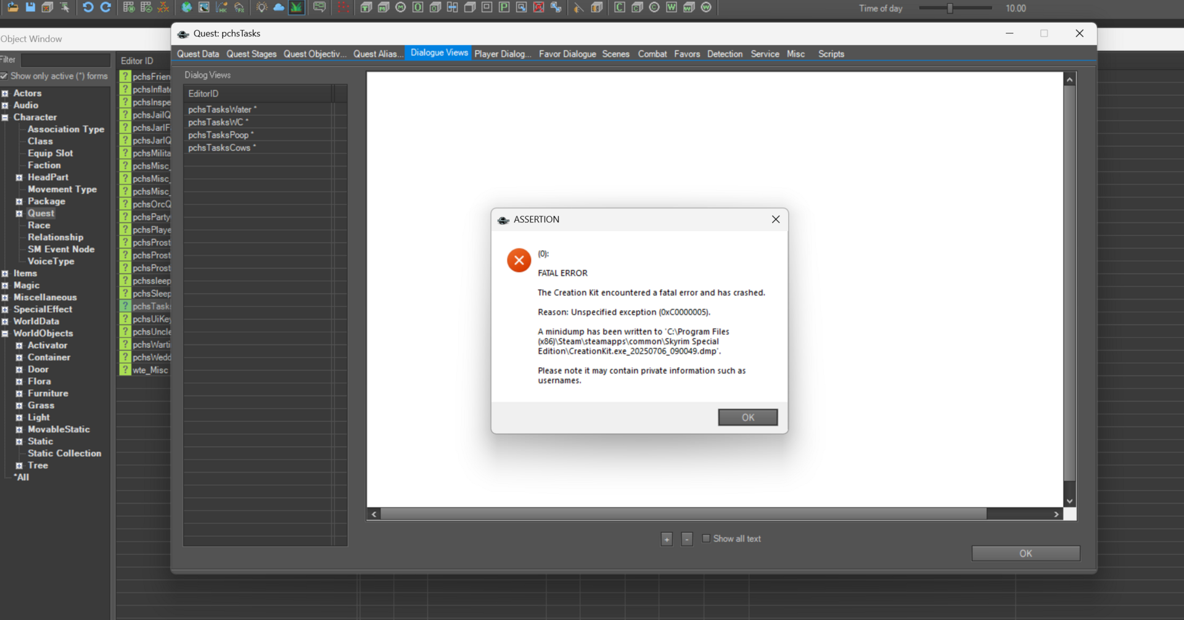Click the vertical scrollbar of dialogue canvas
This screenshot has height=620, width=1184.
(1070, 283)
